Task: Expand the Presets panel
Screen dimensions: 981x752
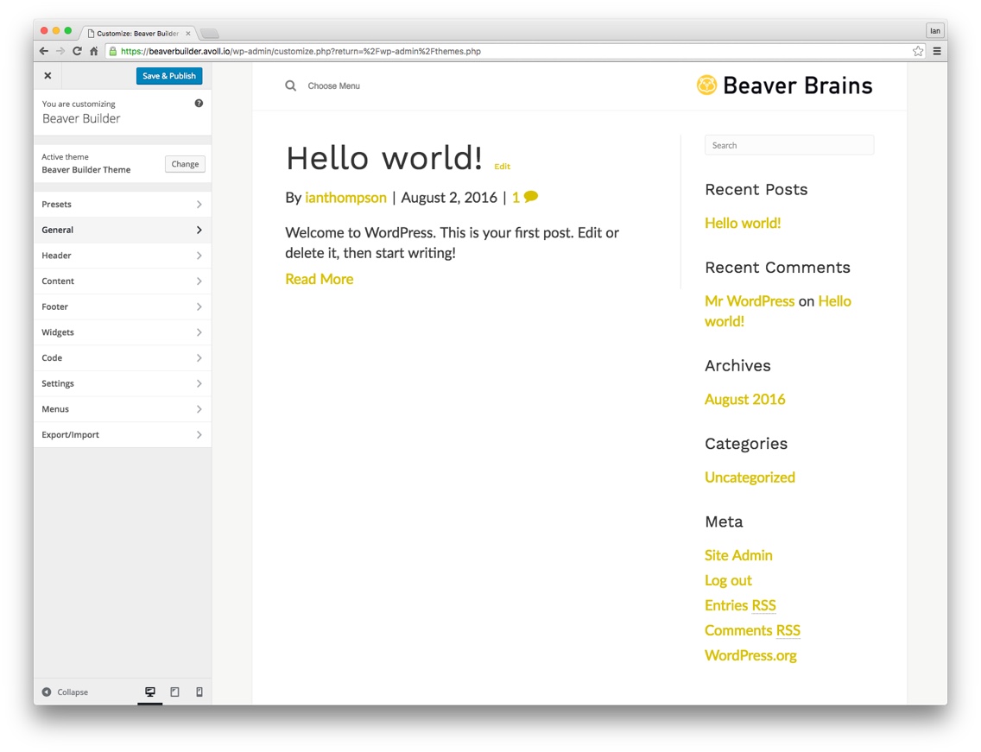Action: tap(123, 205)
